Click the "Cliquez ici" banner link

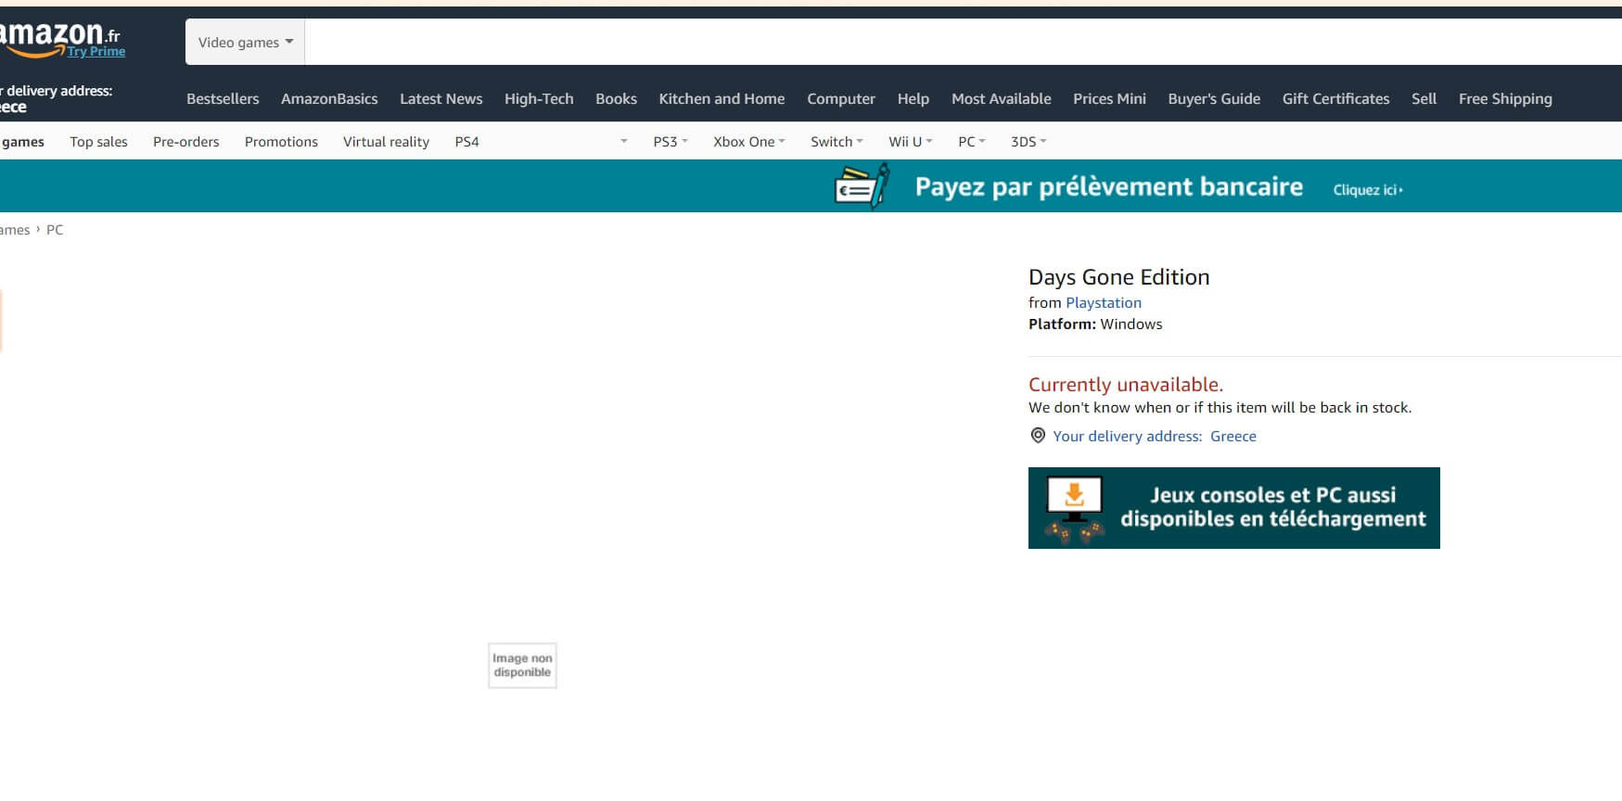point(1367,190)
